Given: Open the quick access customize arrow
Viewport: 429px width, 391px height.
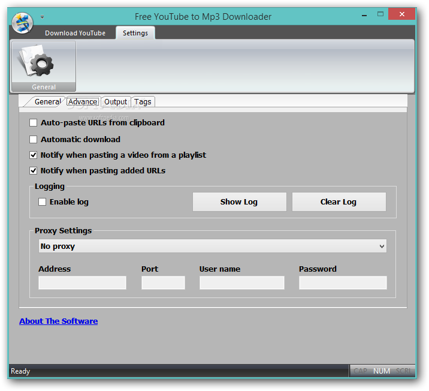Looking at the screenshot, I should point(42,17).
